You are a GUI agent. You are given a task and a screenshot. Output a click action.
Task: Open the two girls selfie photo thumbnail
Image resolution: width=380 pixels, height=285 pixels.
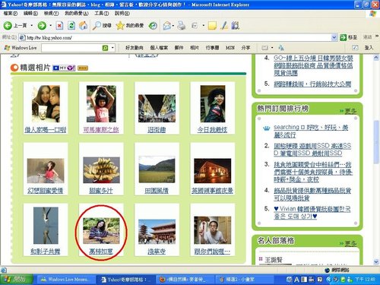point(46,104)
